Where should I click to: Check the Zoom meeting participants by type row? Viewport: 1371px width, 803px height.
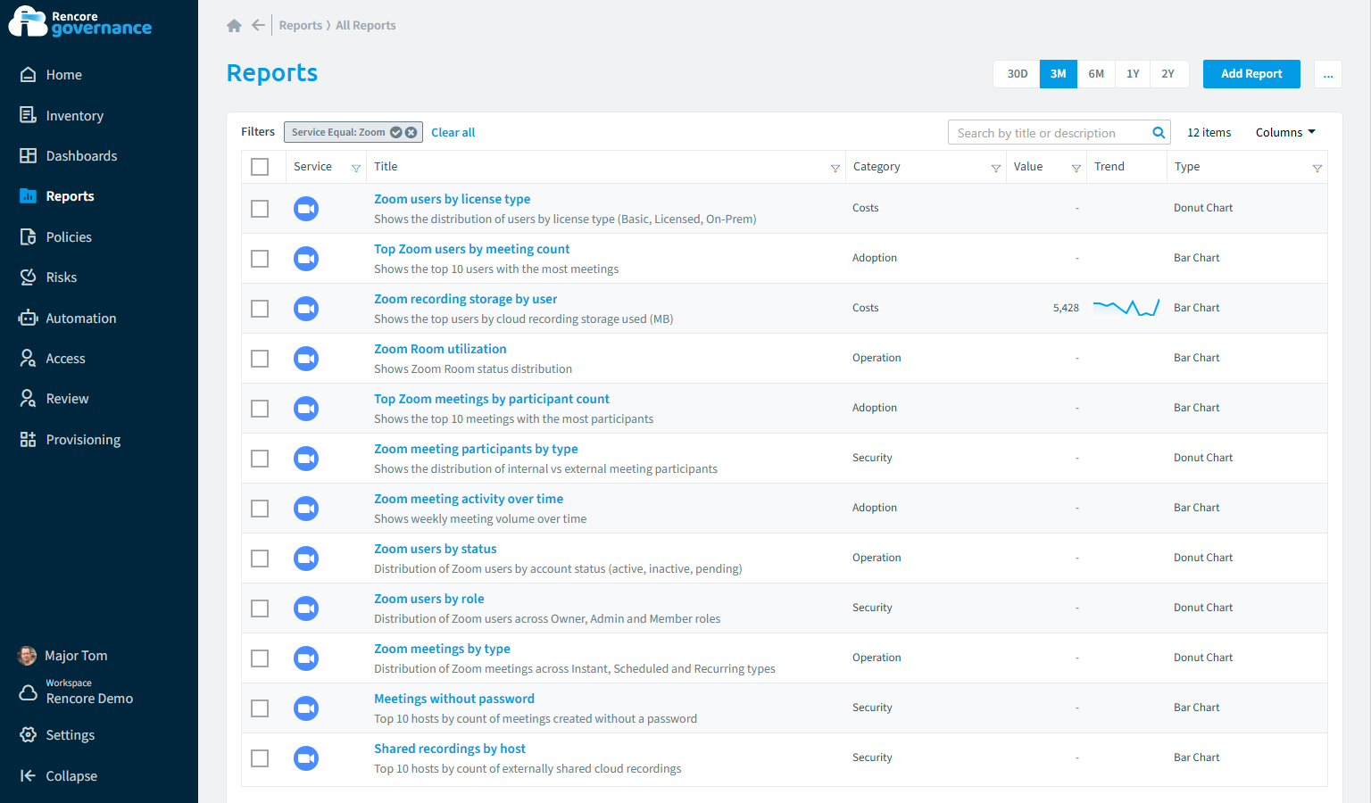(x=260, y=459)
